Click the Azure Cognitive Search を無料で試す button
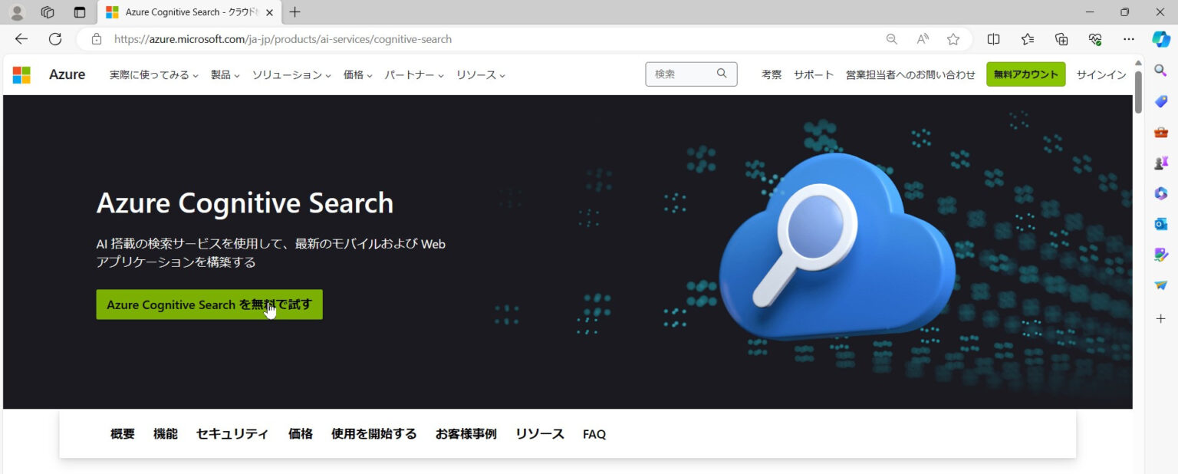 pos(209,304)
